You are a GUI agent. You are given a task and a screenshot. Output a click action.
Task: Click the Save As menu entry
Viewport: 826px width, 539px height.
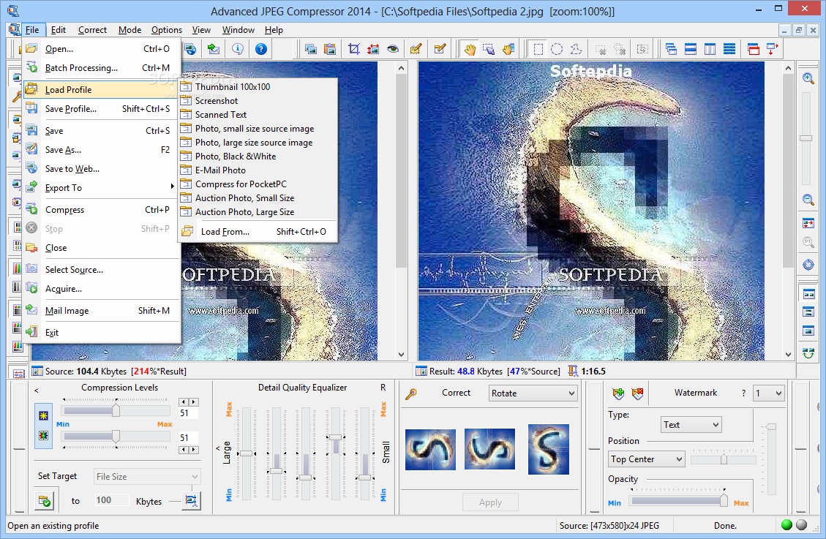pos(101,150)
